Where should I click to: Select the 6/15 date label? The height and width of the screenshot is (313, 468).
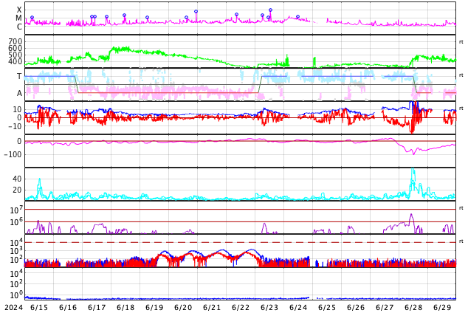pos(39,307)
